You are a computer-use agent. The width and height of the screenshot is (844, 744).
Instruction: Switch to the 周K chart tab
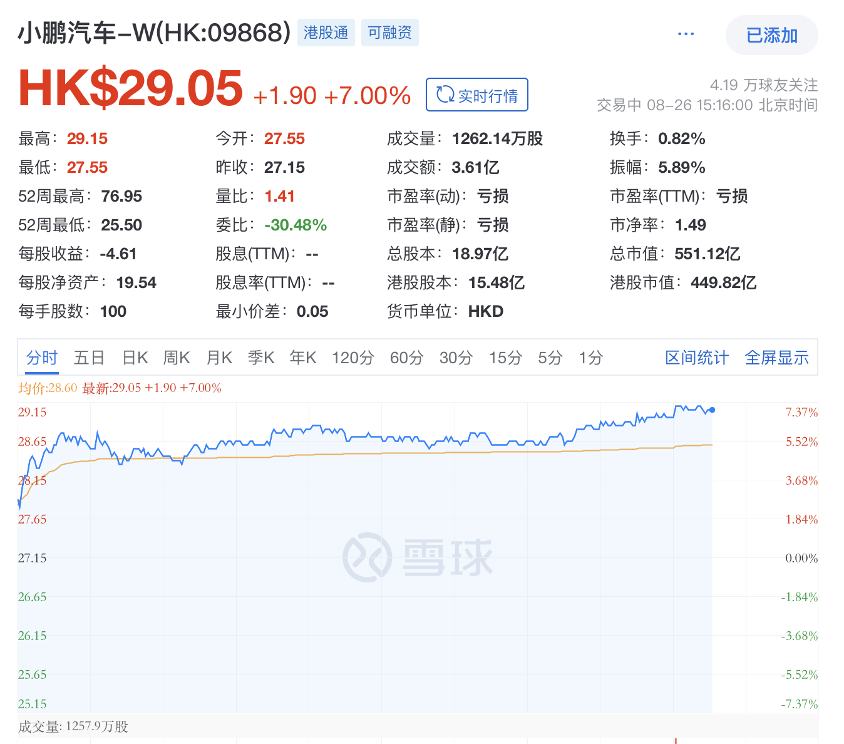click(x=177, y=358)
